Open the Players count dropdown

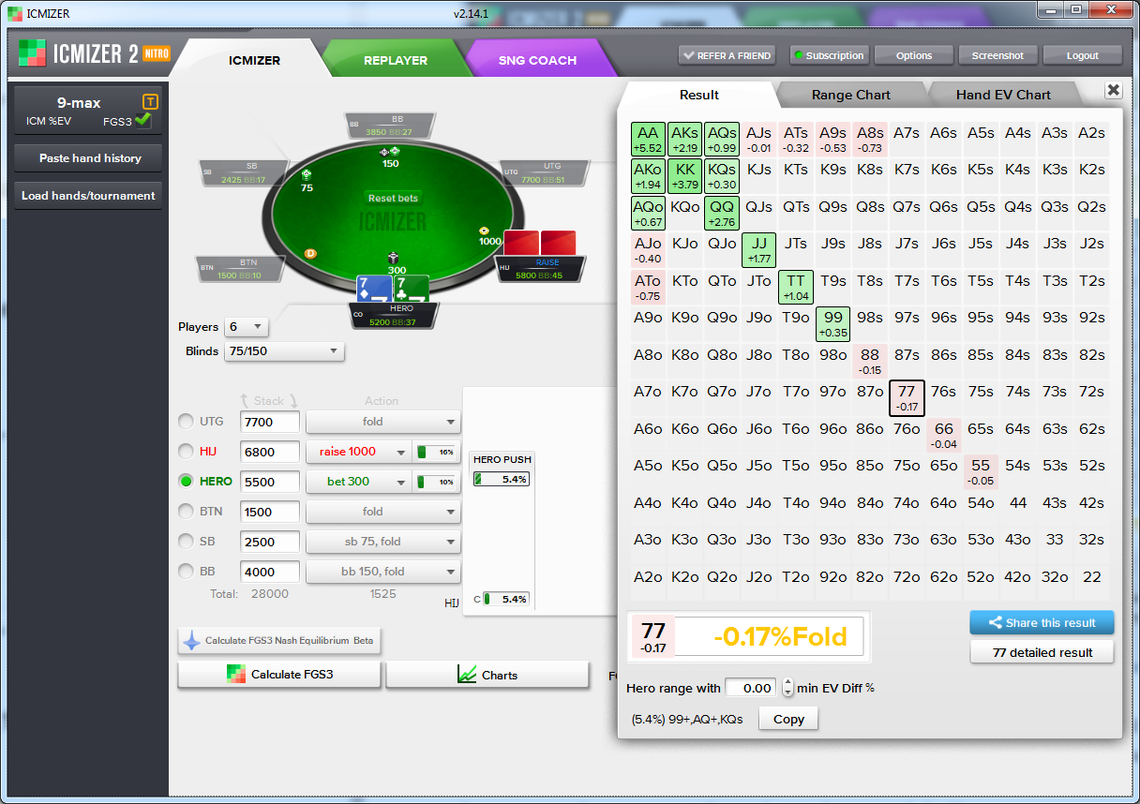click(x=247, y=327)
